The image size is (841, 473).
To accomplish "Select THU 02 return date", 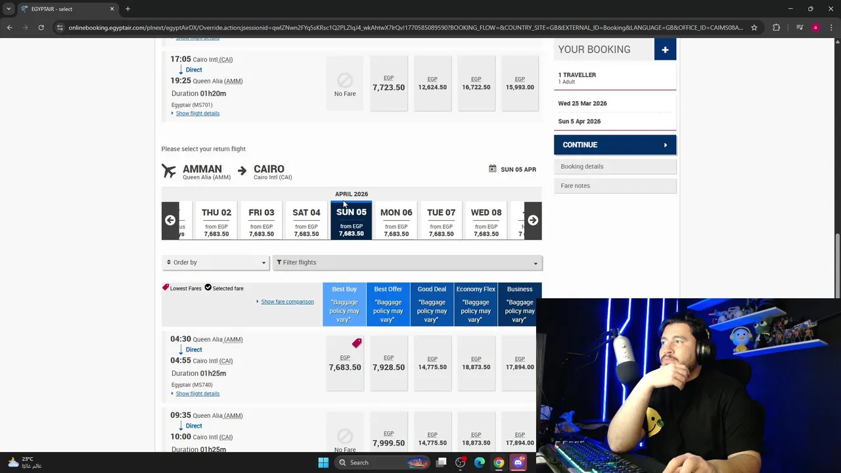I will pos(216,221).
